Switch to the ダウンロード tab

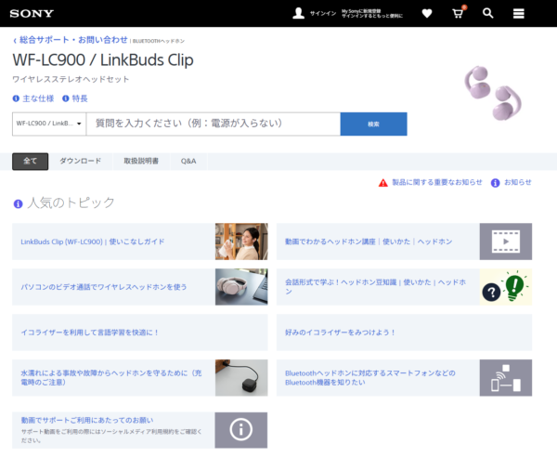tap(80, 161)
